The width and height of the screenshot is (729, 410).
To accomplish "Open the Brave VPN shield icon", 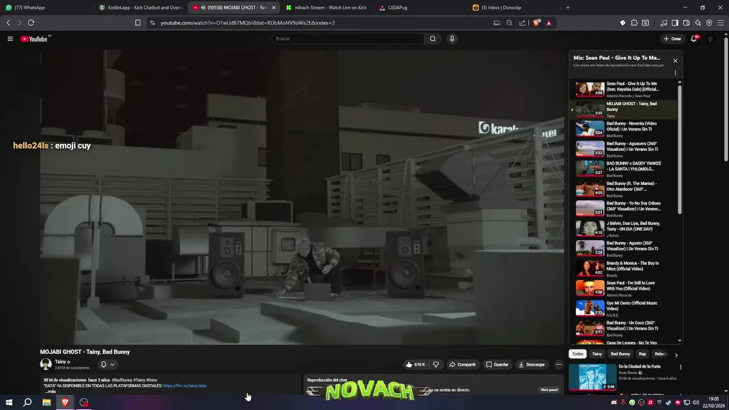I will click(x=709, y=23).
